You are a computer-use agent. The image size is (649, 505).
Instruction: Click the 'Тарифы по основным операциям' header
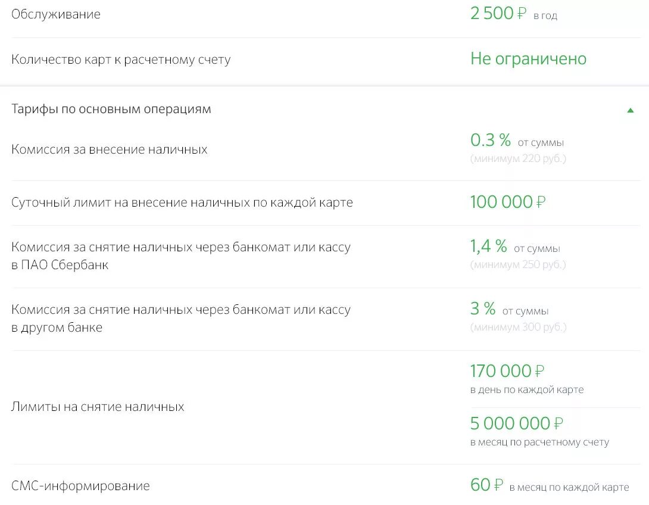point(111,110)
